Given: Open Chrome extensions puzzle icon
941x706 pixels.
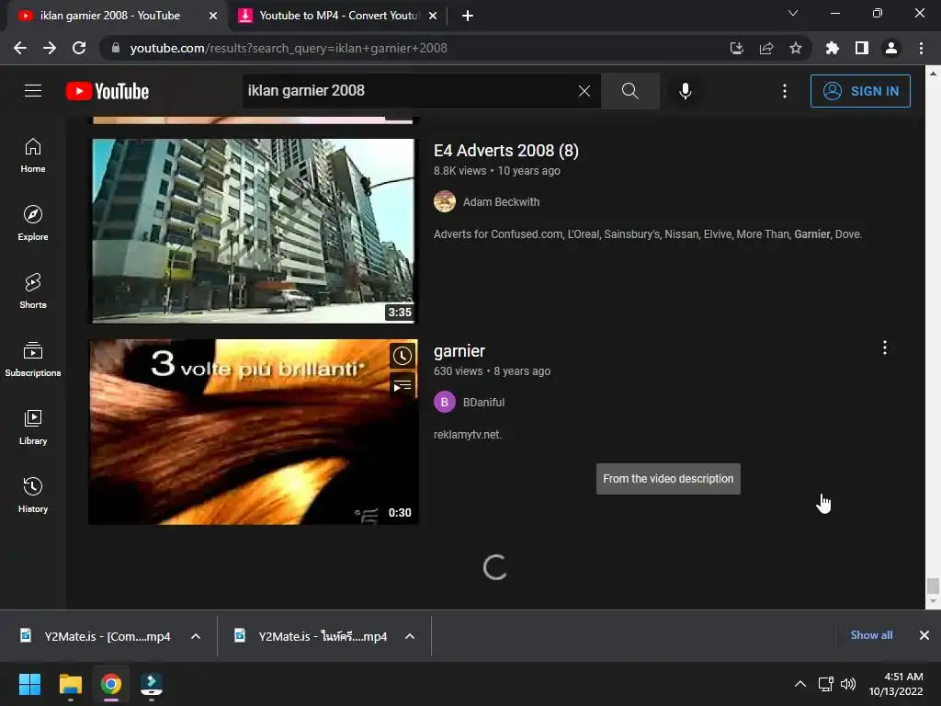Looking at the screenshot, I should (x=833, y=48).
